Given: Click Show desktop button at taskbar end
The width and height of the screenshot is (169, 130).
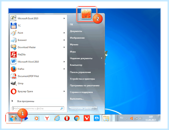Looking at the screenshot, I should point(159,118).
